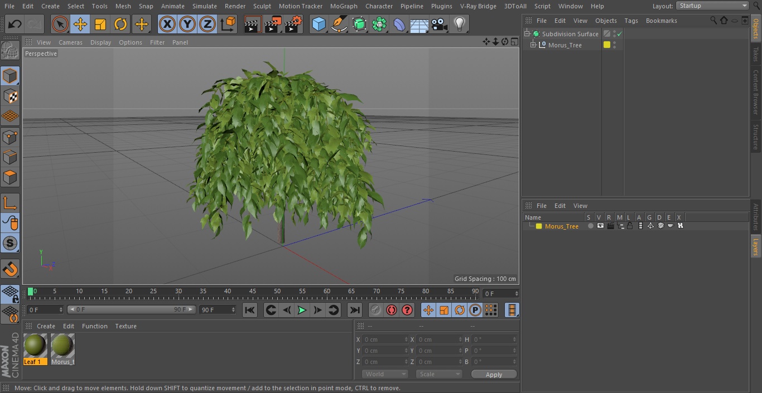Open the Subdivision Surface generators icon
Viewport: 762px width, 393px height.
[x=359, y=25]
